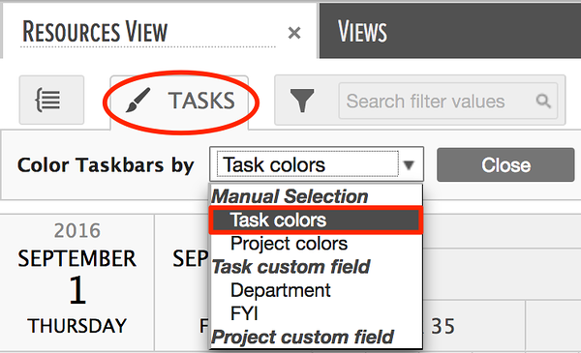Expand the Color Taskbars by dropdown arrow
581x353 pixels.
pyautogui.click(x=409, y=164)
